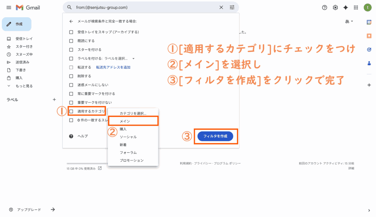Choose プロモーション from the category list
This screenshot has height=217, width=376.
coord(131,160)
